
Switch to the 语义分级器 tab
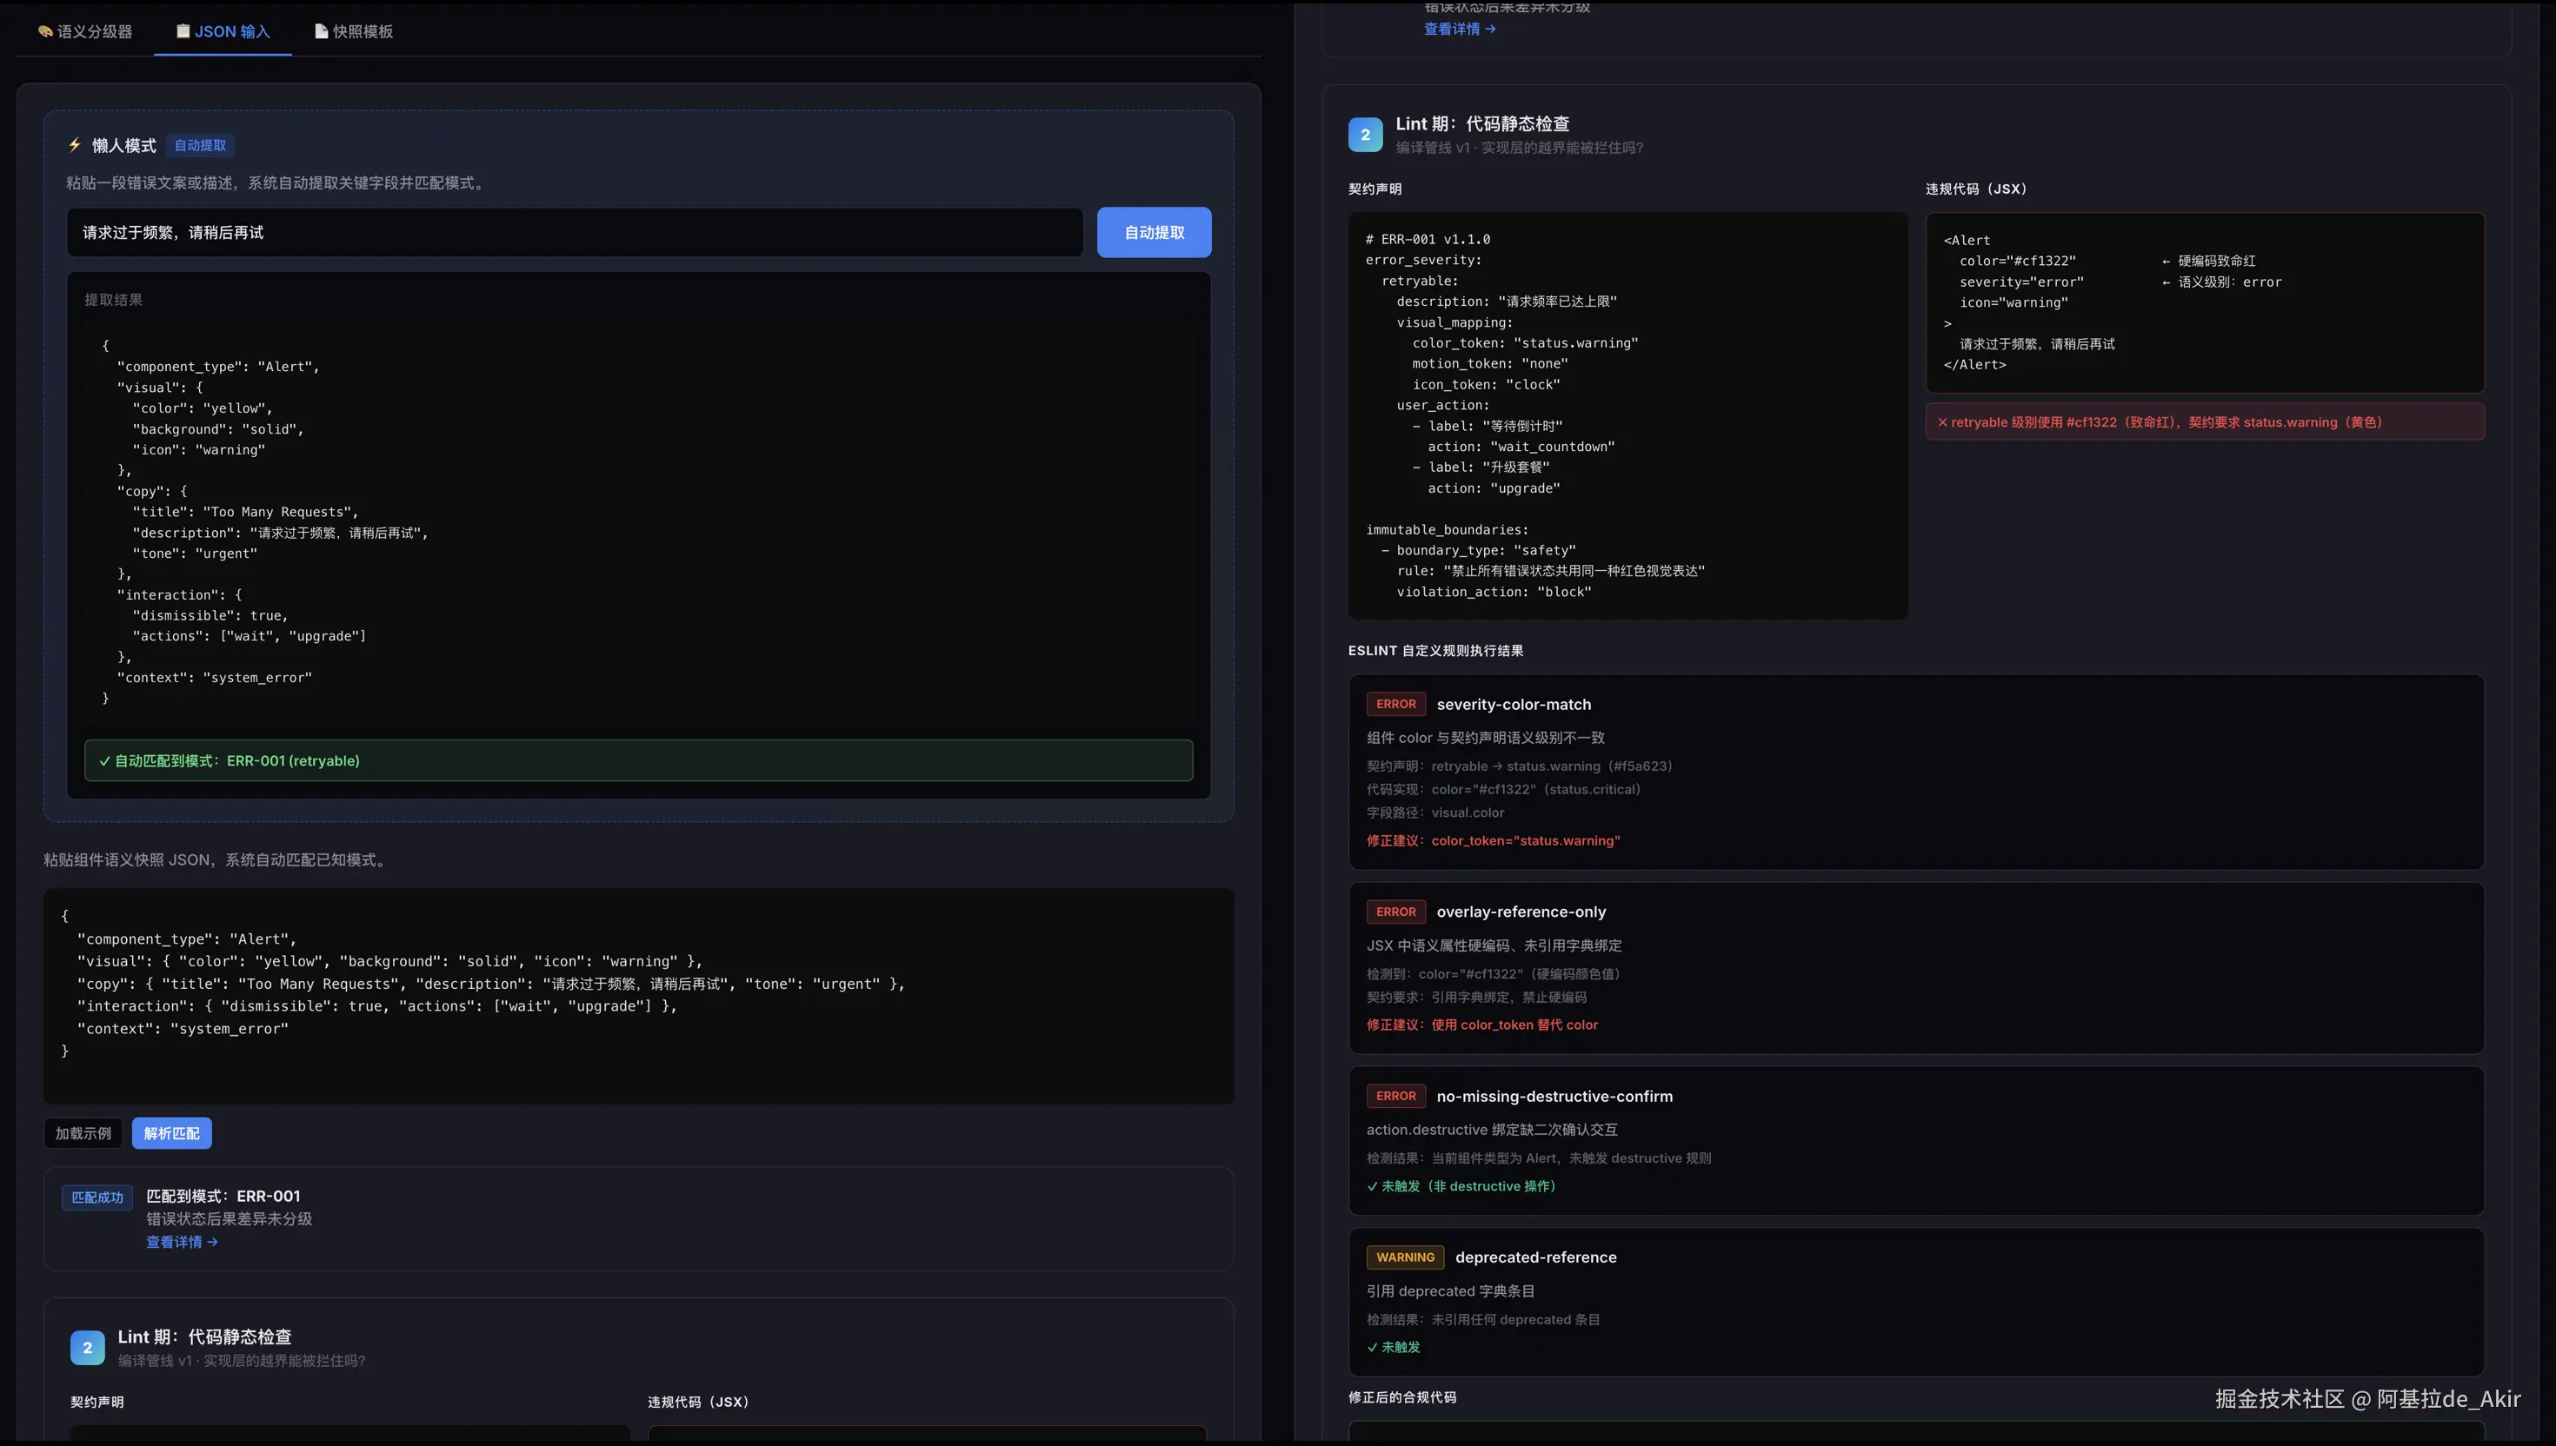85,32
